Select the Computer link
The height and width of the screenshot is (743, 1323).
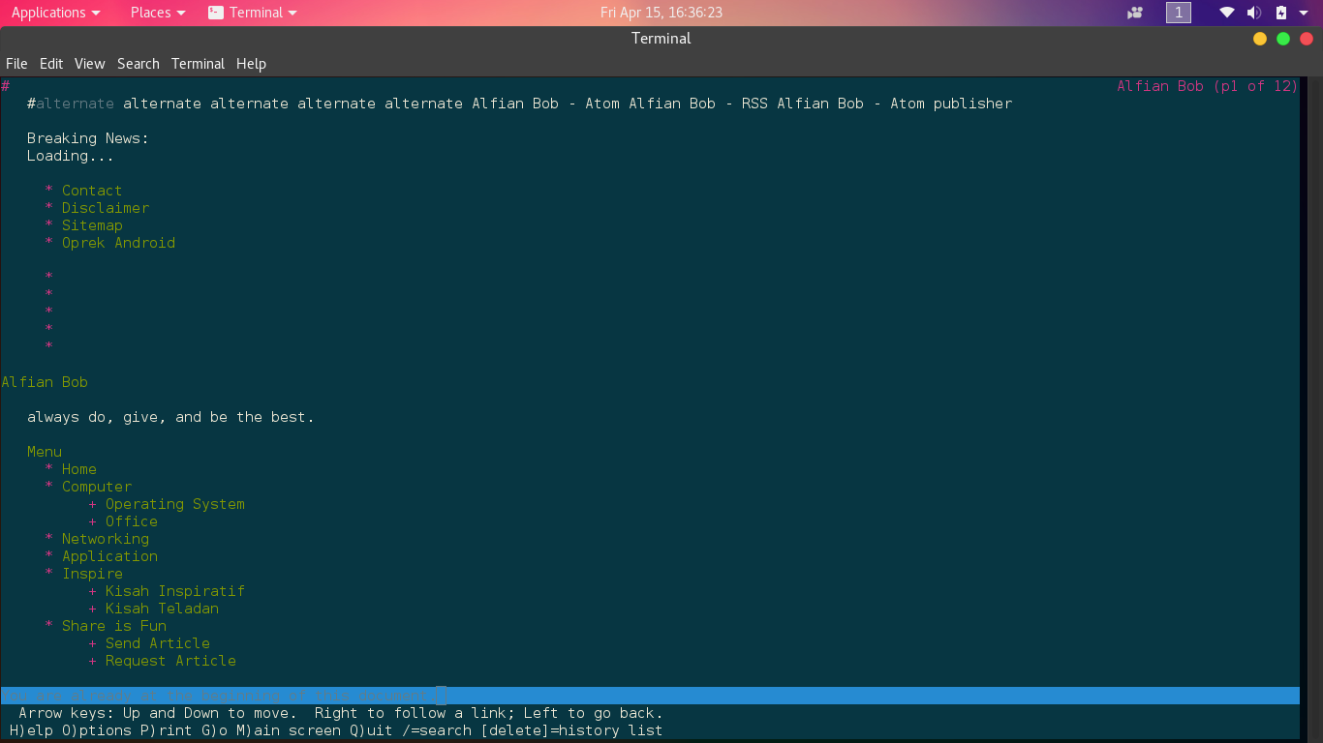[x=97, y=487]
